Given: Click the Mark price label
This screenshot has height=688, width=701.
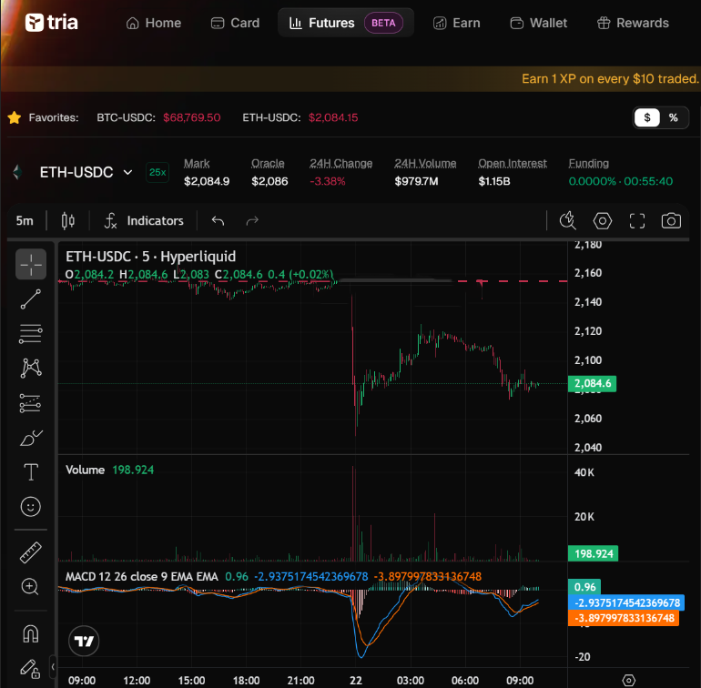Looking at the screenshot, I should coord(197,164).
